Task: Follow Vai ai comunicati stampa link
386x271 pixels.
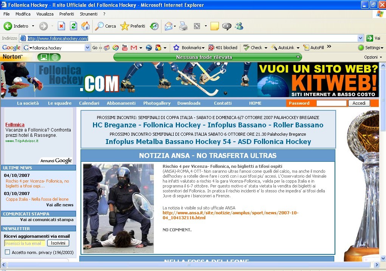Action: point(47,220)
